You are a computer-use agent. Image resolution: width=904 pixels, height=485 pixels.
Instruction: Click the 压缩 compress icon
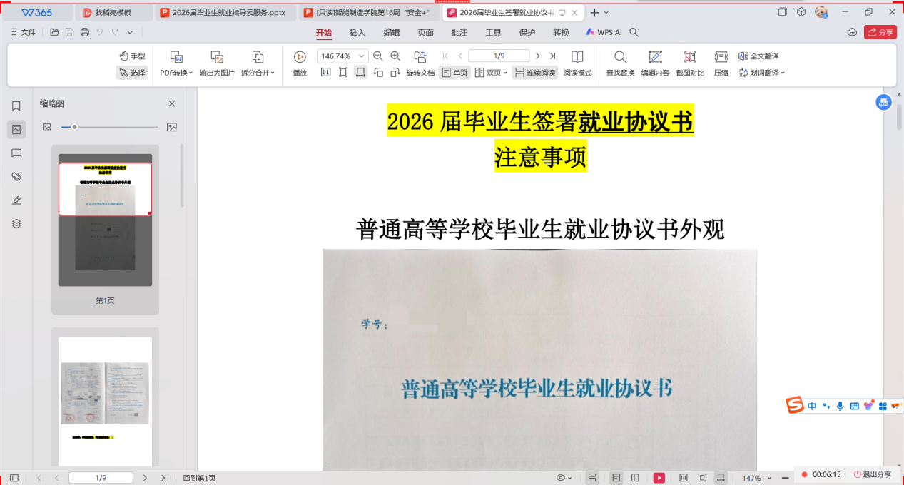point(721,57)
